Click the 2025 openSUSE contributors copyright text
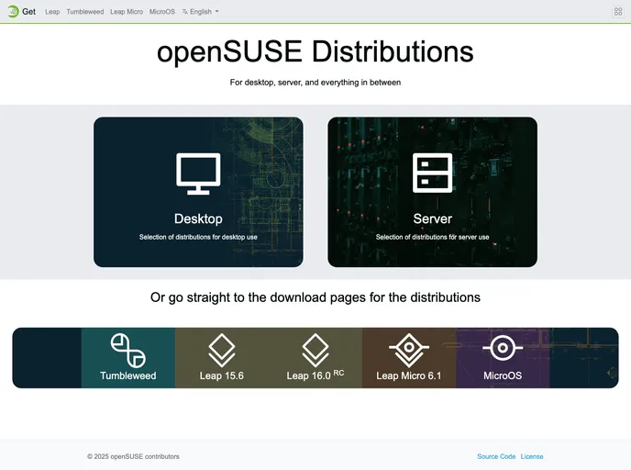Image resolution: width=631 pixels, height=470 pixels. pos(133,456)
